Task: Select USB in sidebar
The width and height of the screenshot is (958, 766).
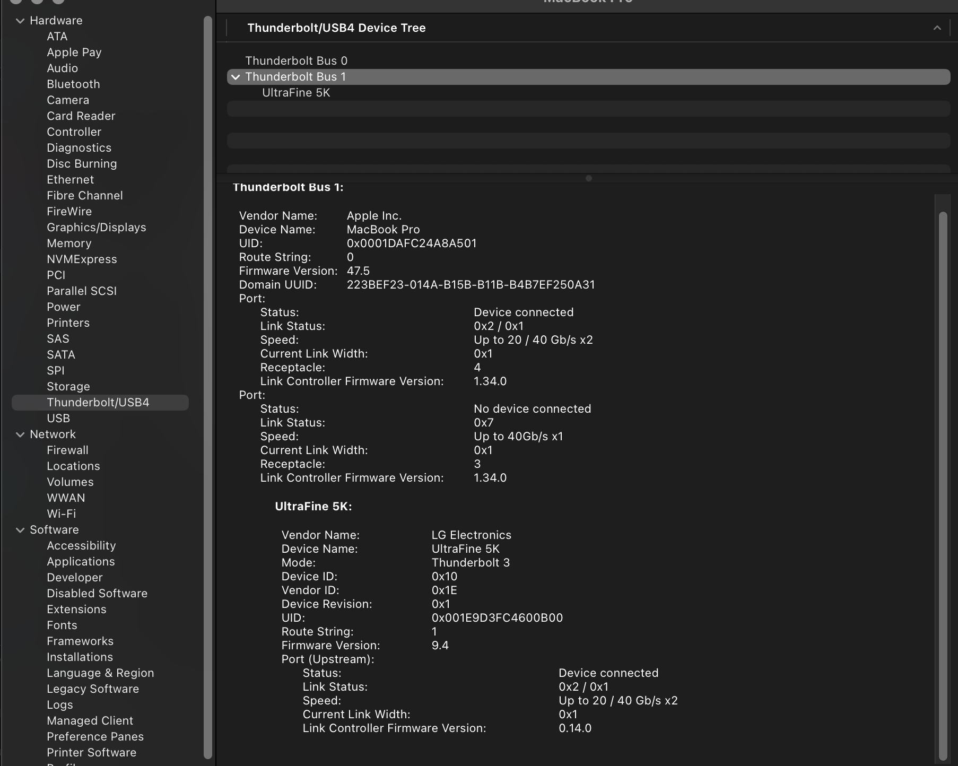Action: (x=58, y=419)
